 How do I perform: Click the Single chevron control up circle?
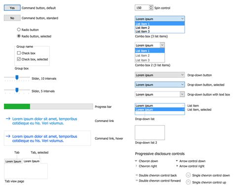pos(188,182)
